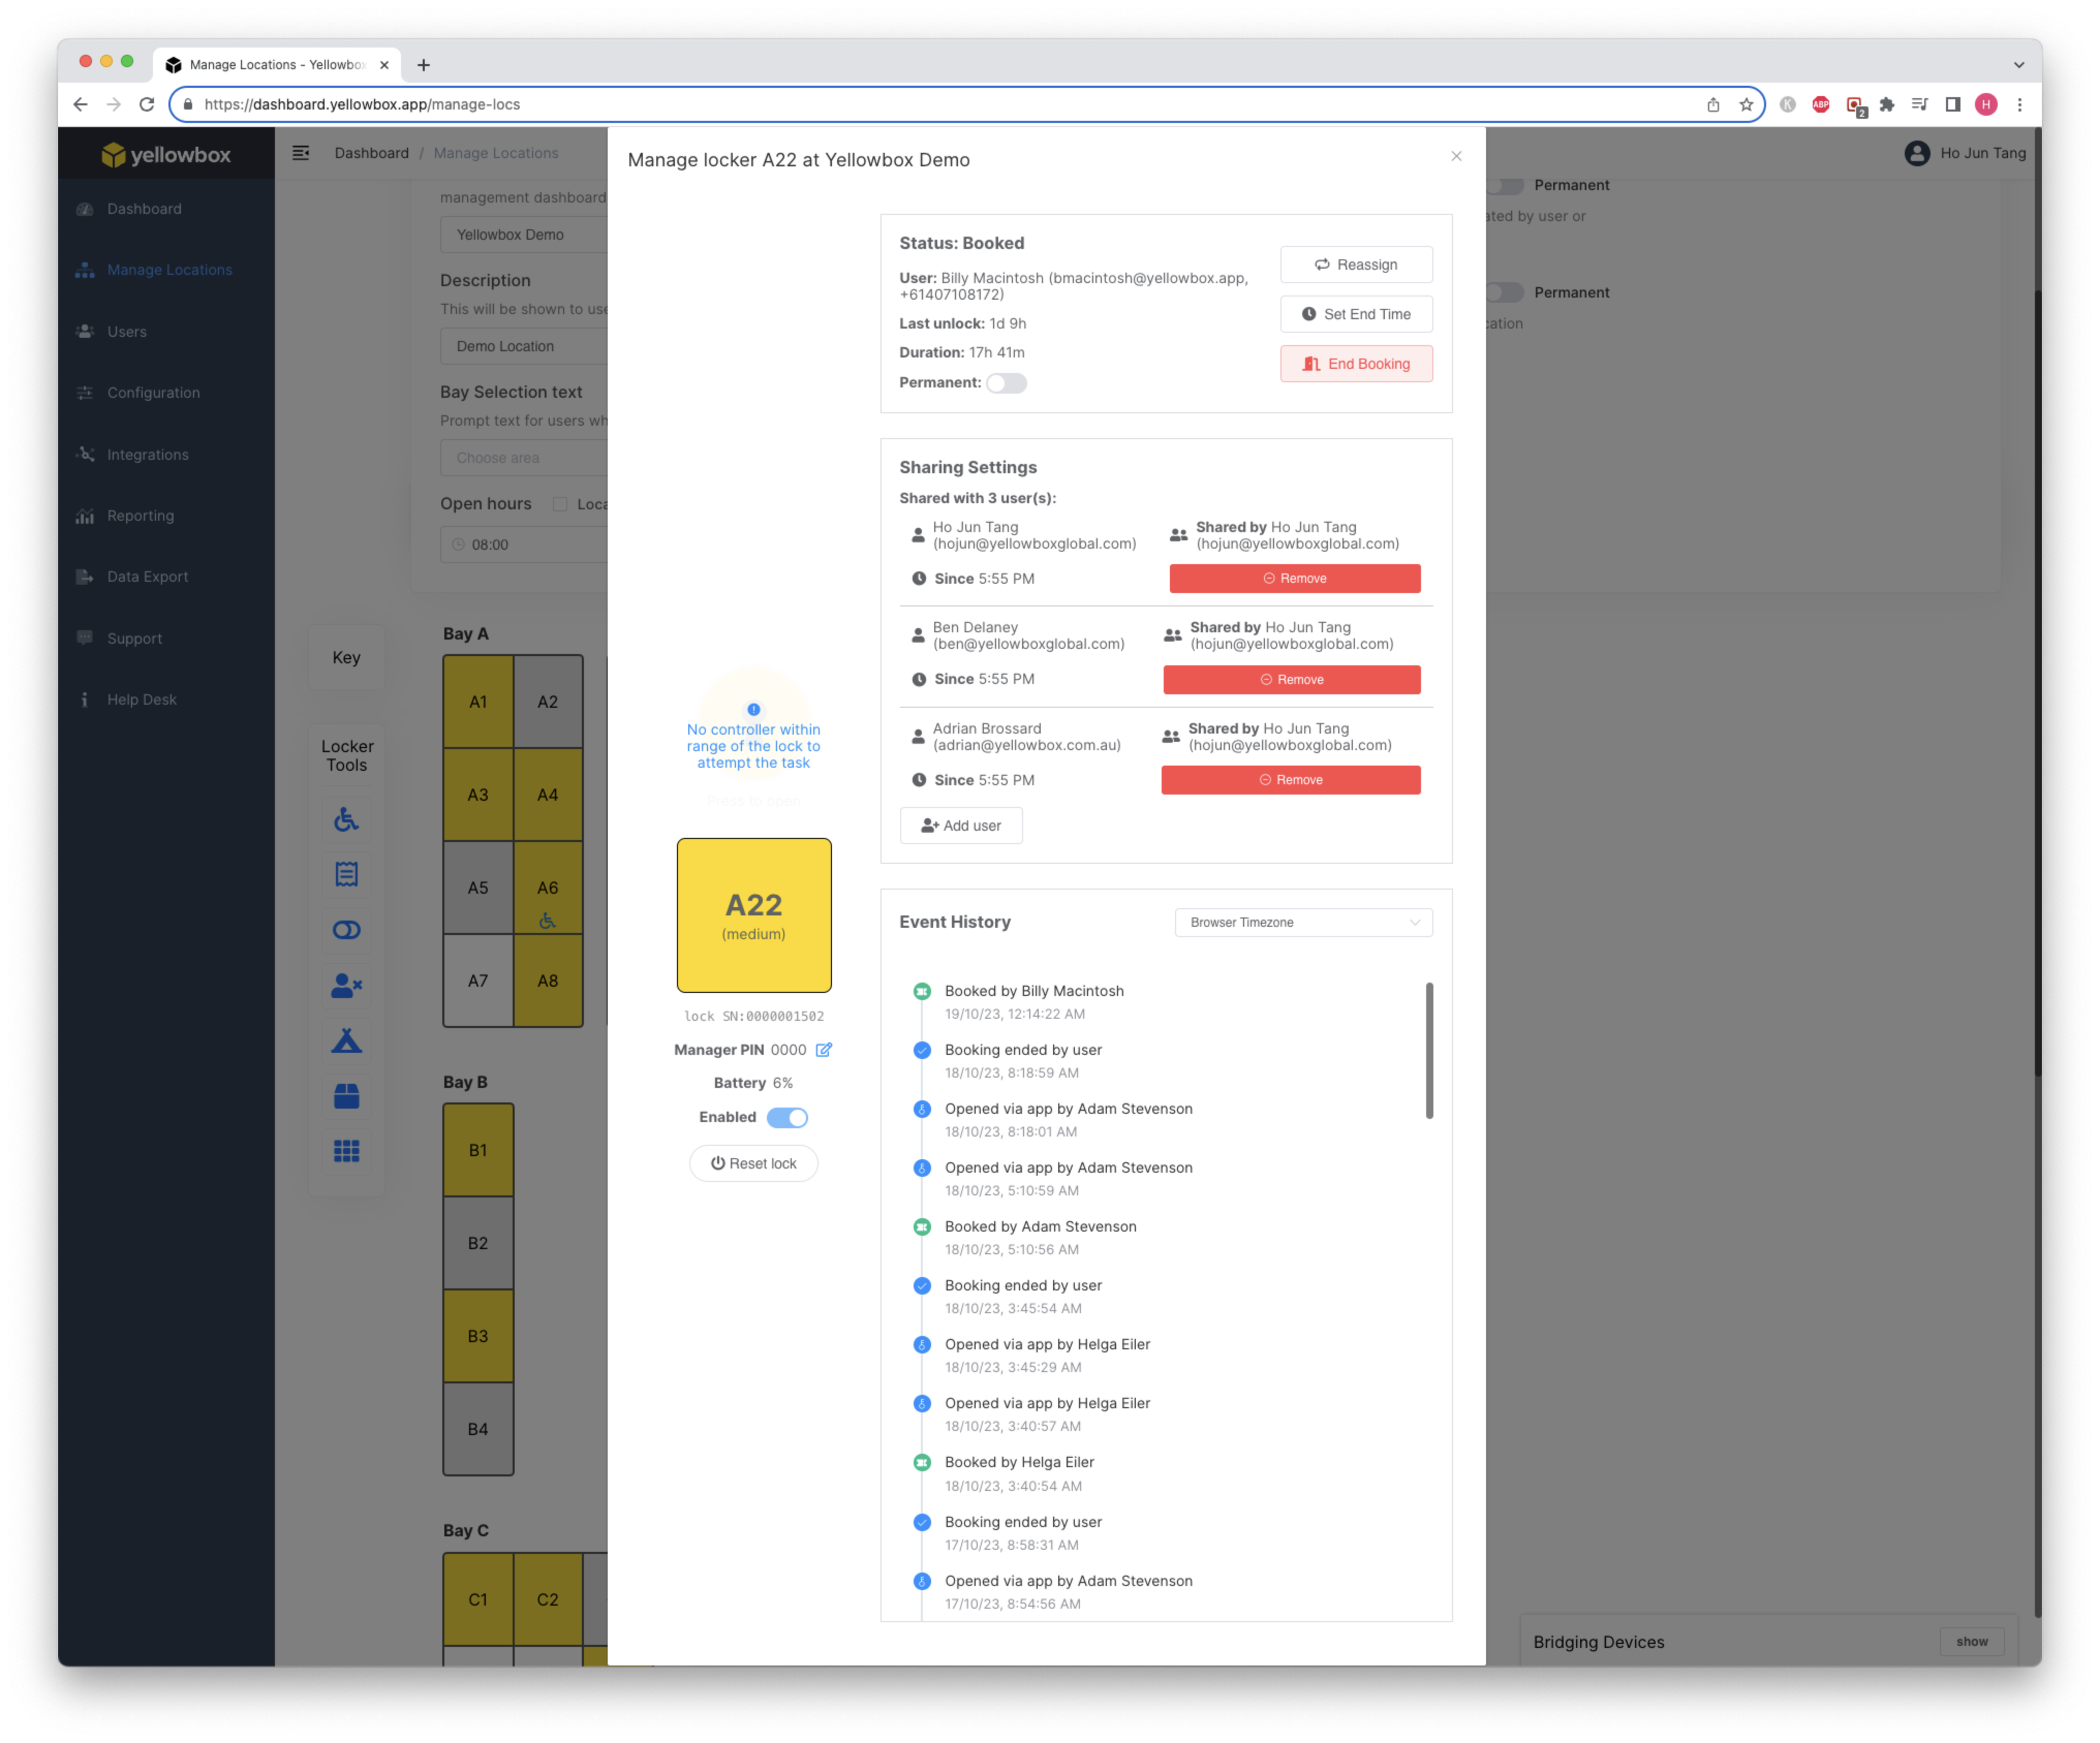Screen dimensions: 2100x1743
Task: Go to Configuration in the sidebar
Action: (153, 393)
